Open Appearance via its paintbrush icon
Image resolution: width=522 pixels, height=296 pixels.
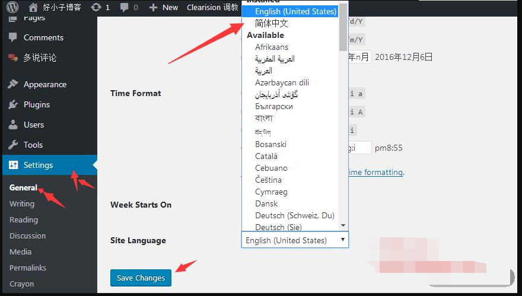[x=13, y=84]
